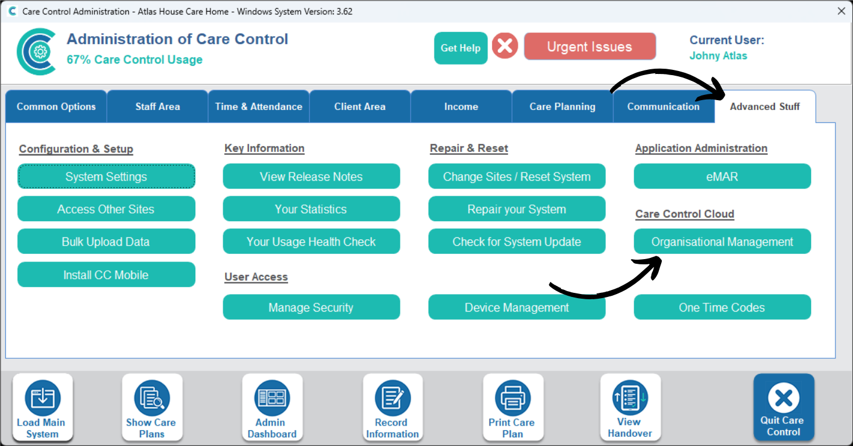Click the Current User label
Screen dimensions: 853x446
coord(727,40)
